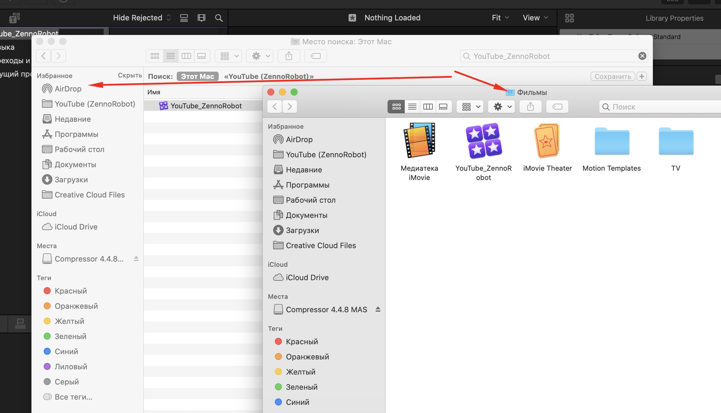
Task: Click the Поиск field in Фильмы window
Action: click(x=660, y=107)
